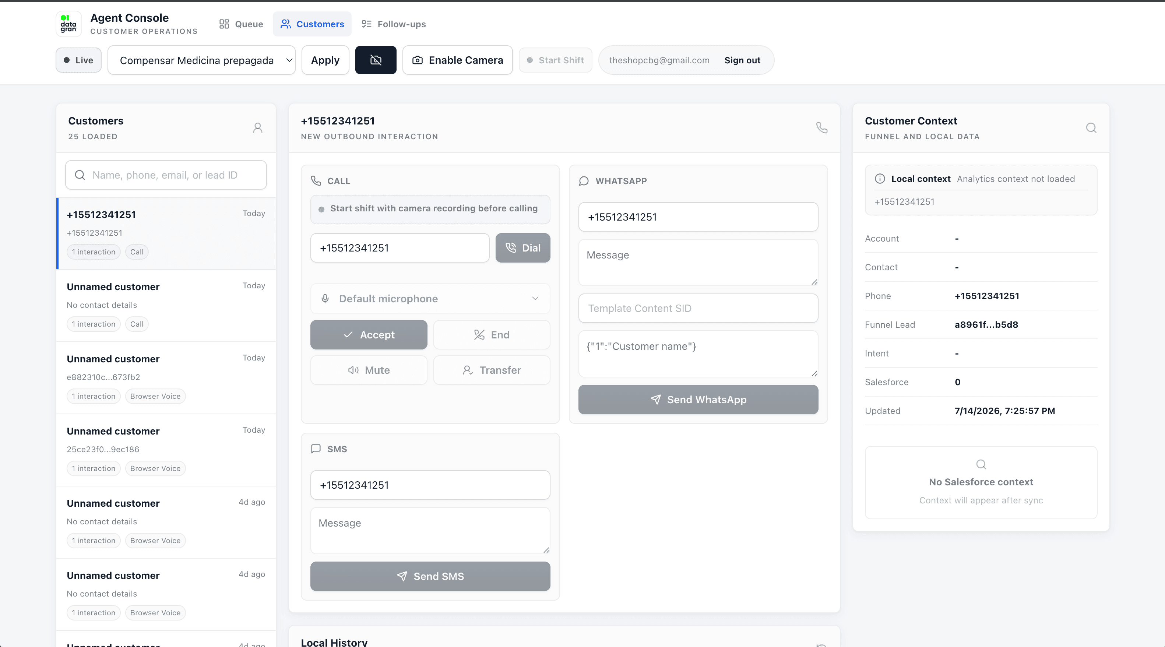Click Sign out
Viewport: 1165px width, 647px height.
pos(742,60)
